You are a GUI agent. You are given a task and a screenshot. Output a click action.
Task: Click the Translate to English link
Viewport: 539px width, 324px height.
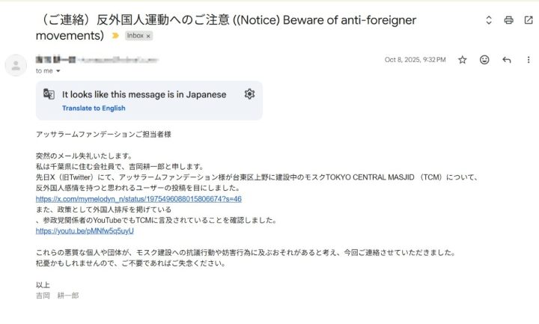coord(94,108)
